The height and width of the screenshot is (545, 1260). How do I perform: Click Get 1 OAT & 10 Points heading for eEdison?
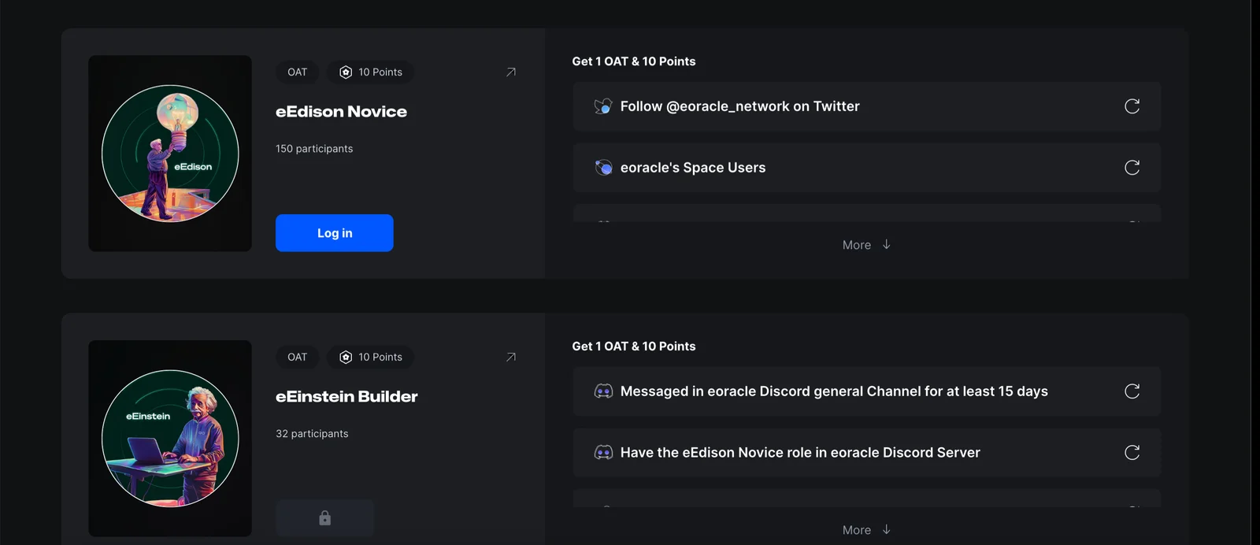click(x=634, y=61)
